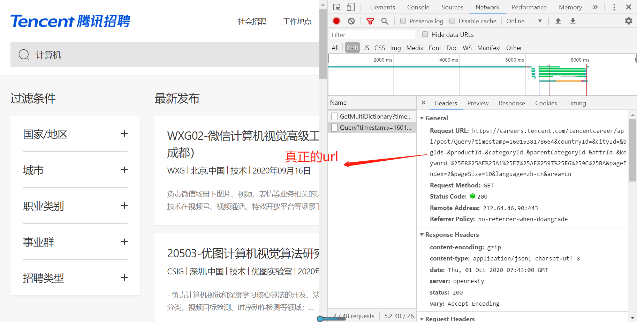Open DevTools three-dot menu

tap(614, 7)
